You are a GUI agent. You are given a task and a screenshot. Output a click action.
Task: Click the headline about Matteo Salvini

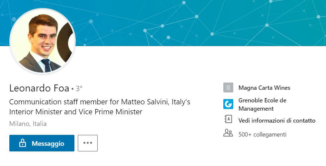pyautogui.click(x=100, y=107)
